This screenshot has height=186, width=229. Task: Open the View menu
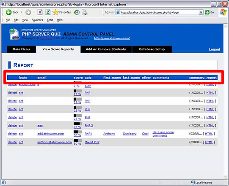pyautogui.click(x=25, y=20)
